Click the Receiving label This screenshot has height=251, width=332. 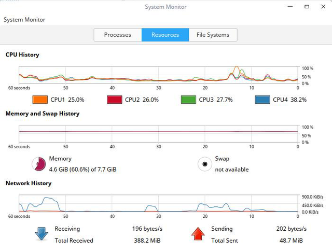point(67,229)
